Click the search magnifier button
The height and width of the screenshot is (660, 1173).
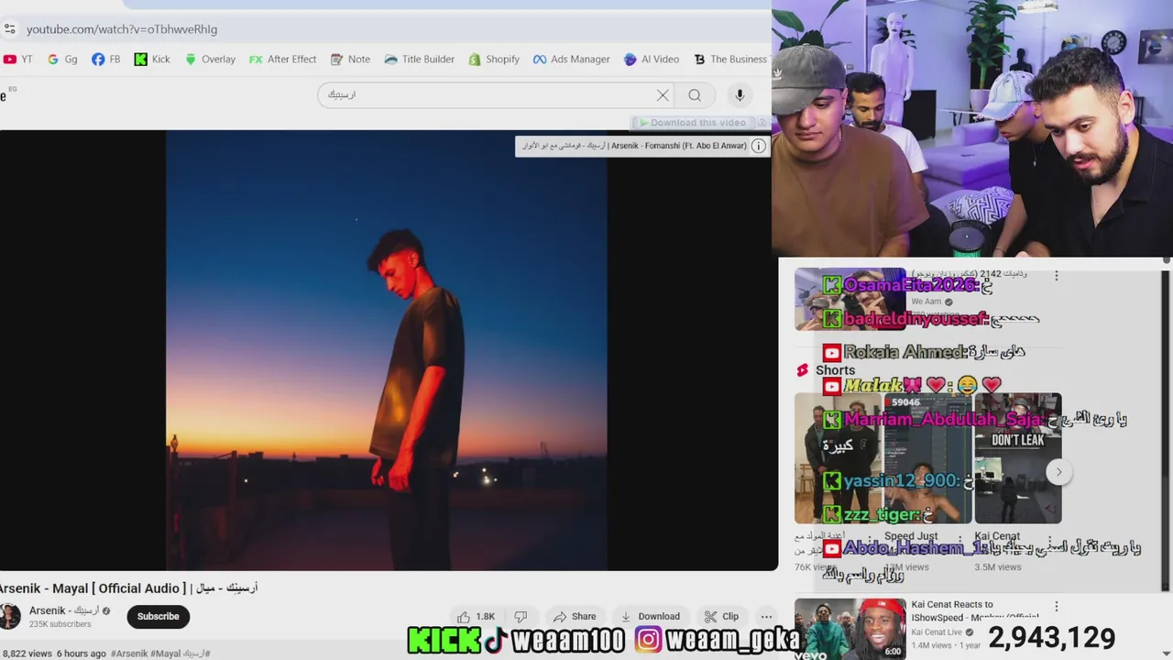pos(695,95)
